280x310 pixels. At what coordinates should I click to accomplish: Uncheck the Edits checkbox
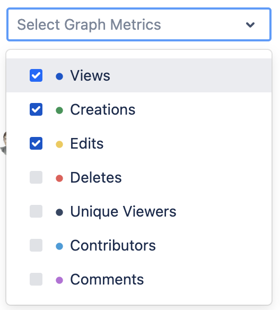point(36,143)
